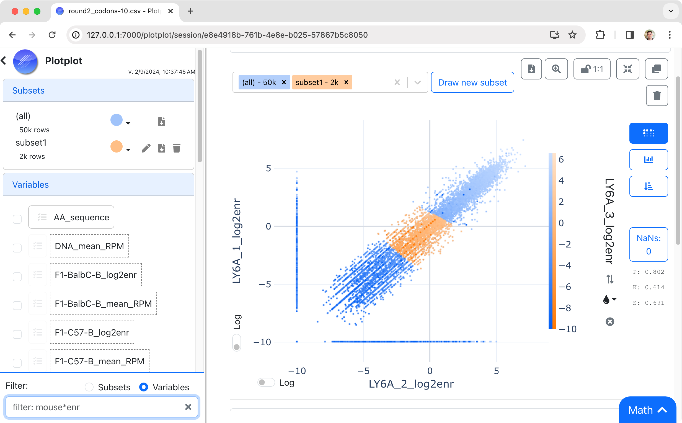
Task: Click the blue (all) color swatch
Action: tap(117, 120)
